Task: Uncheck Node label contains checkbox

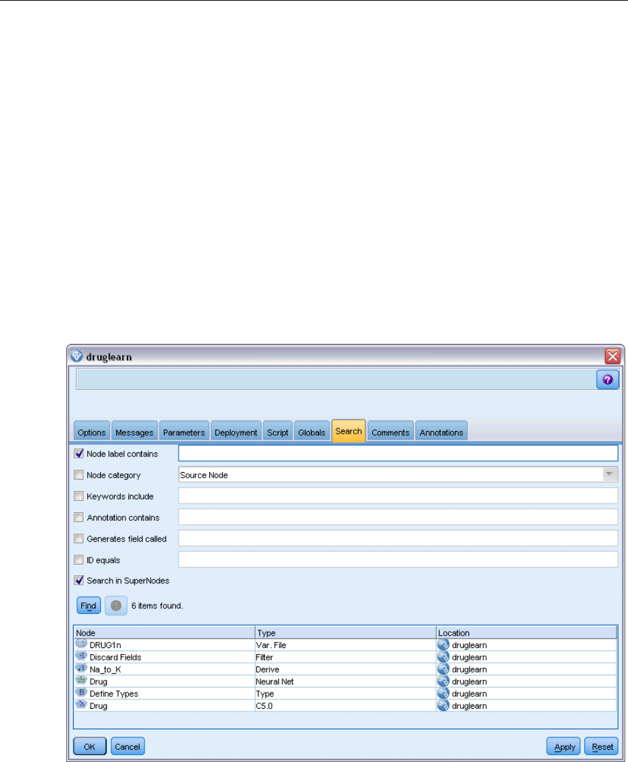Action: click(x=78, y=454)
